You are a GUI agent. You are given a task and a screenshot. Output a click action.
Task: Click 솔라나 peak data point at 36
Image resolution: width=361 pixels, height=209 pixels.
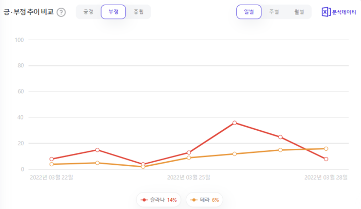coord(235,123)
